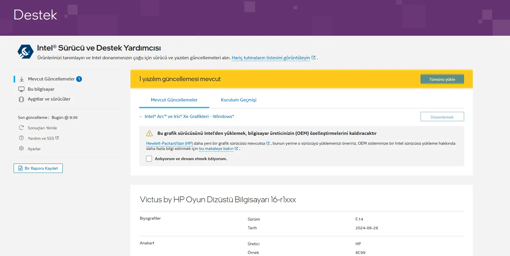Open Yardım ve SSS link
This screenshot has width=510, height=256.
point(41,138)
